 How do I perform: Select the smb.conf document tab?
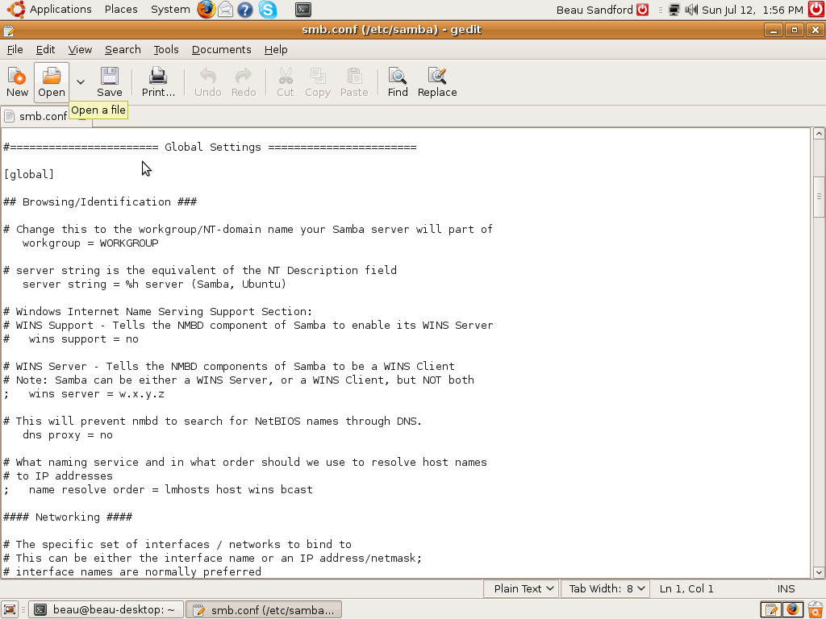coord(42,116)
